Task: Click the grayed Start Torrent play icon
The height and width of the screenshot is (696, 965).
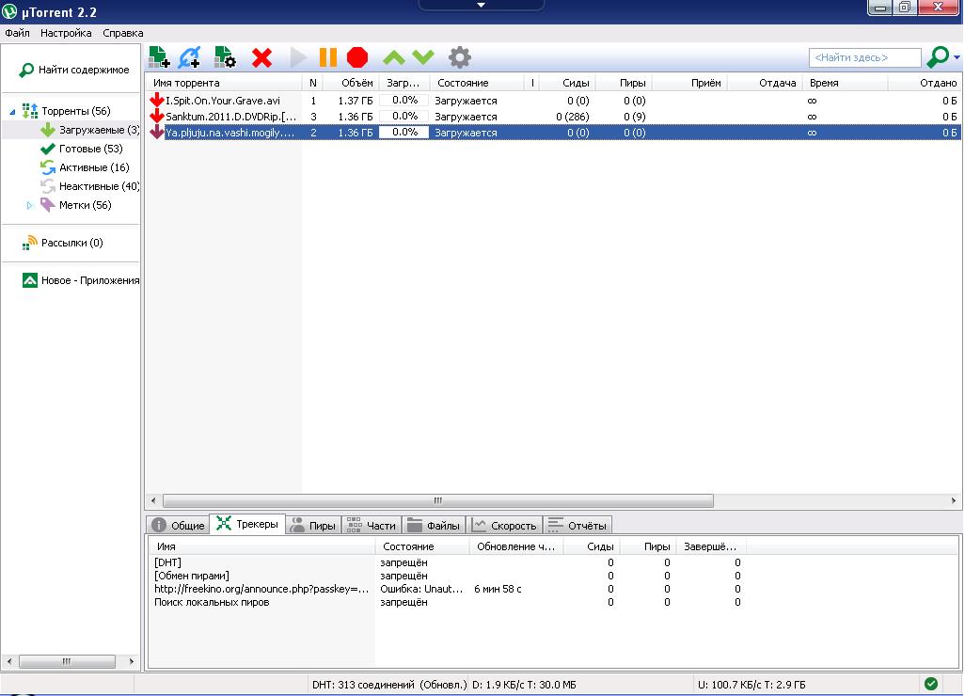Action: (x=298, y=58)
